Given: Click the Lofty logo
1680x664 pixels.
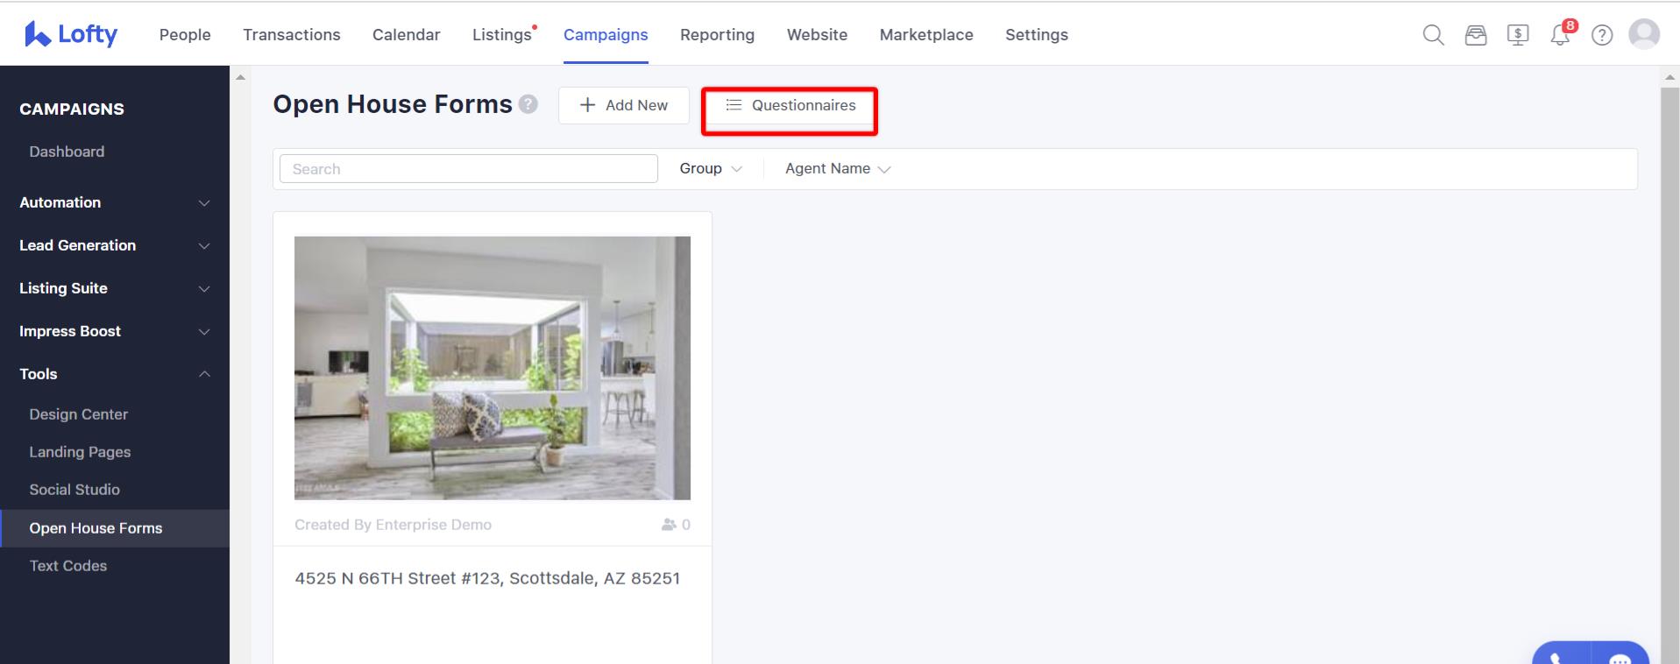Looking at the screenshot, I should click(71, 34).
